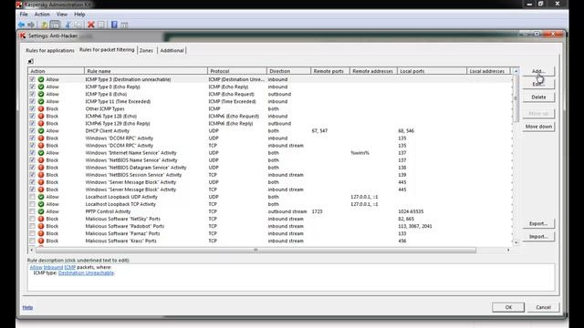
Task: Enable the PPTP Control Activity rule
Action: point(33,211)
